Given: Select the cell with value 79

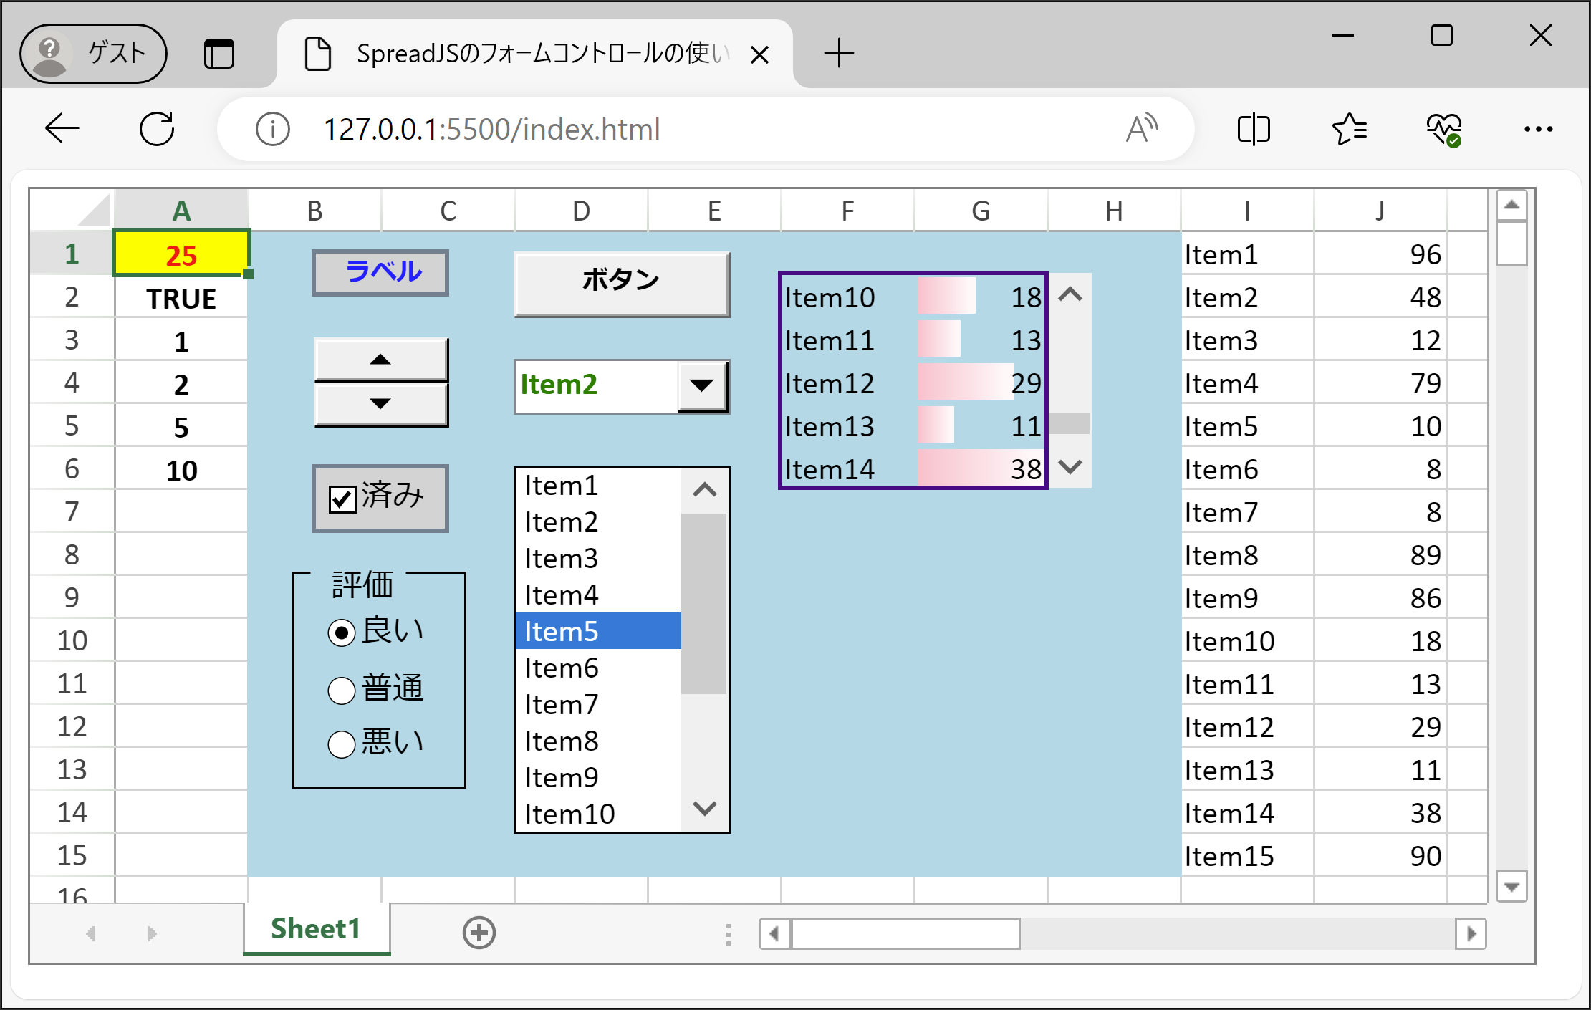Looking at the screenshot, I should coord(1380,383).
